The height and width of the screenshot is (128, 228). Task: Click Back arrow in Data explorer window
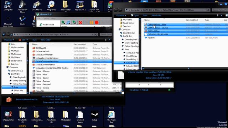4,34
